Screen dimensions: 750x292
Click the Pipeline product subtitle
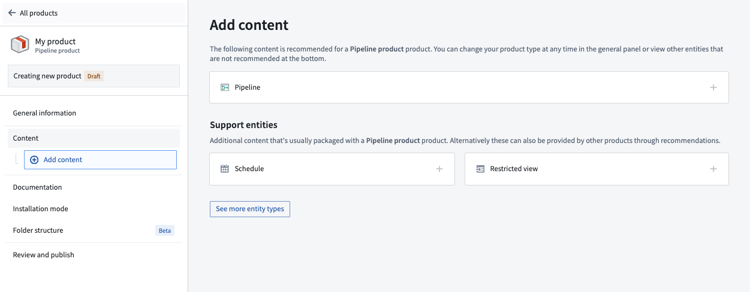[58, 51]
